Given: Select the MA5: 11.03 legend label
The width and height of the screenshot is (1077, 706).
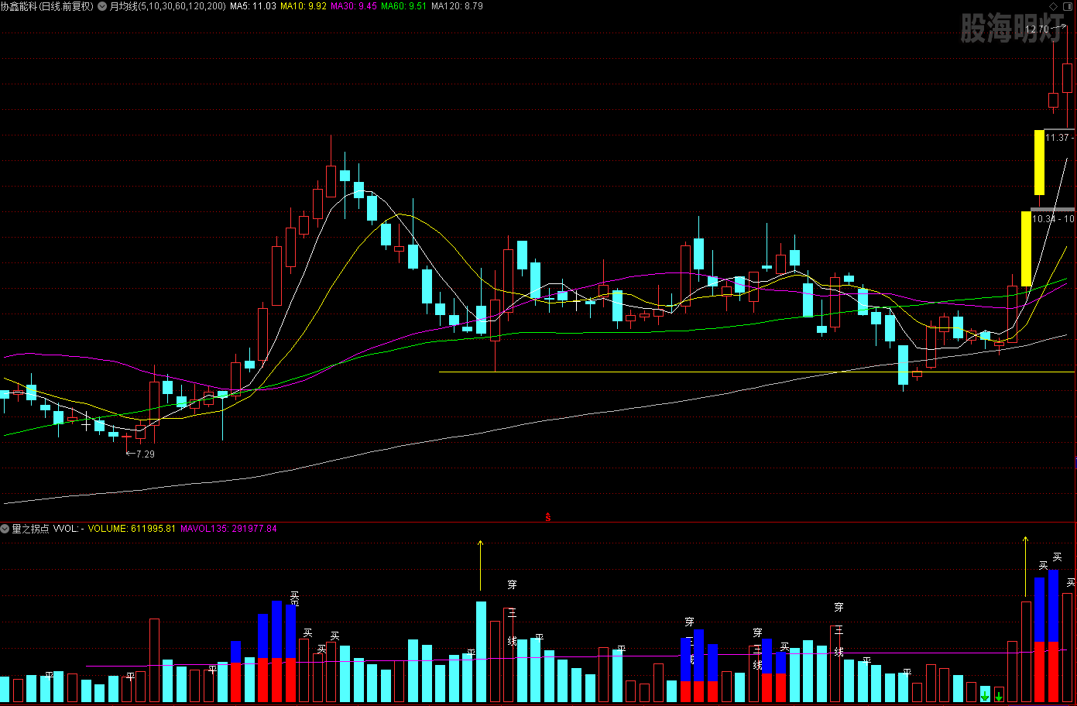Looking at the screenshot, I should [x=253, y=6].
